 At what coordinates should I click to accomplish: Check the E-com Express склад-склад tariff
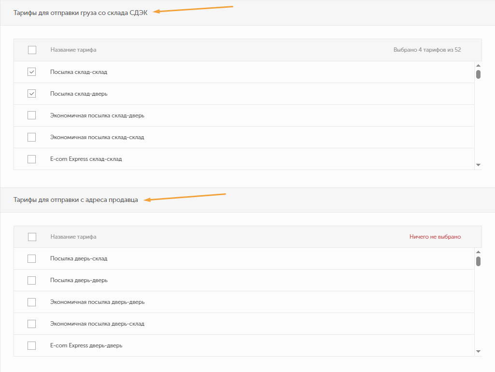point(32,159)
